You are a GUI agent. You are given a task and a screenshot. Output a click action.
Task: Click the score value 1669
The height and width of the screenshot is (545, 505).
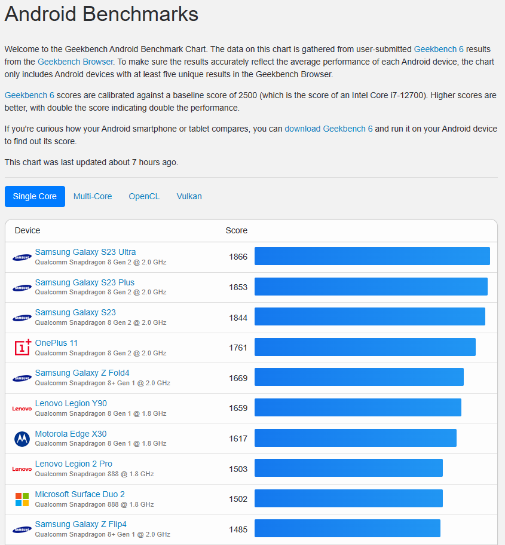click(x=238, y=378)
